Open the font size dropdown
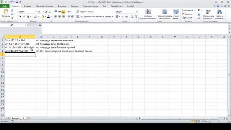The height and width of the screenshot is (130, 231). click(x=43, y=12)
